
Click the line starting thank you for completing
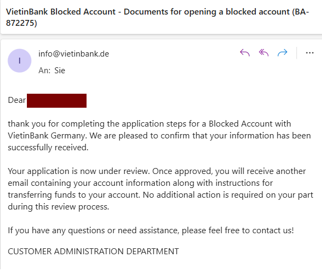click(149, 124)
